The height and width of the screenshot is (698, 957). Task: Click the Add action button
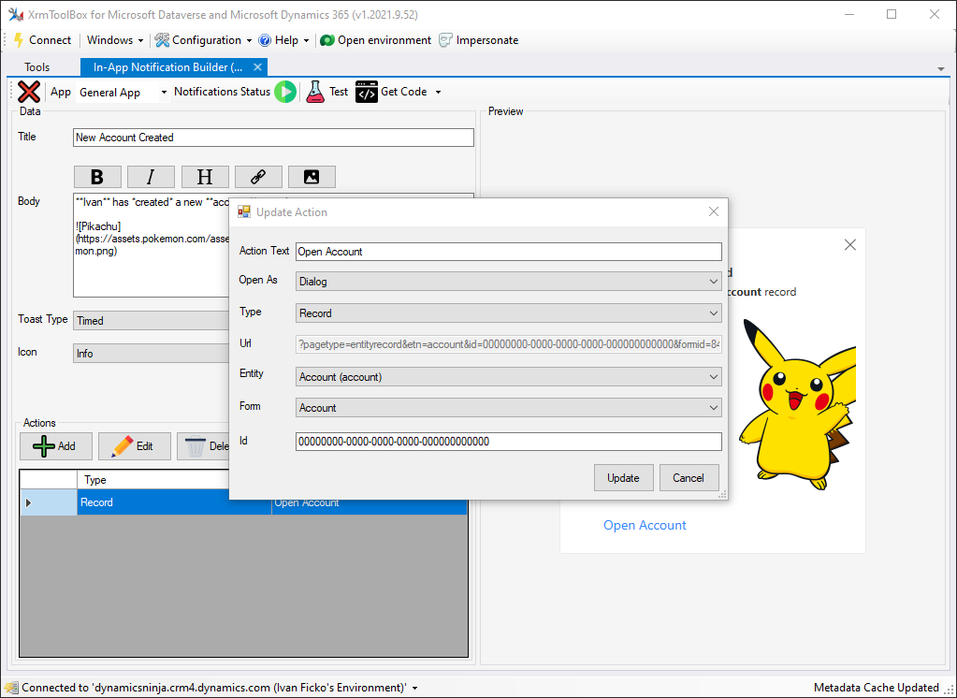[55, 446]
